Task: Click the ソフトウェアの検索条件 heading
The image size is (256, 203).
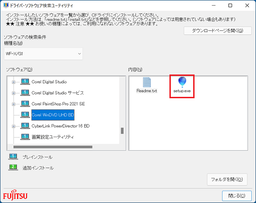Action: click(x=25, y=37)
